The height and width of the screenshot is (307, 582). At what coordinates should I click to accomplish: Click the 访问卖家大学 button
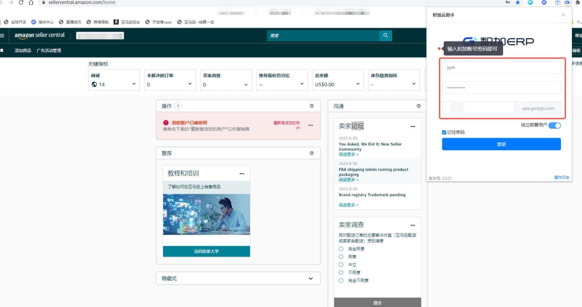(x=206, y=251)
